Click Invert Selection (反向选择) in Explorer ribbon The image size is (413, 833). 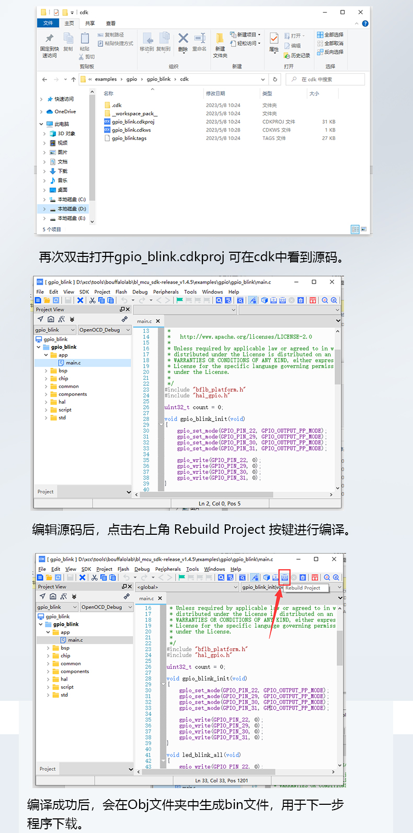pyautogui.click(x=330, y=52)
